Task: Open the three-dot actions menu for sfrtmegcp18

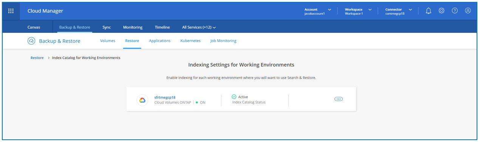Action: (339, 99)
